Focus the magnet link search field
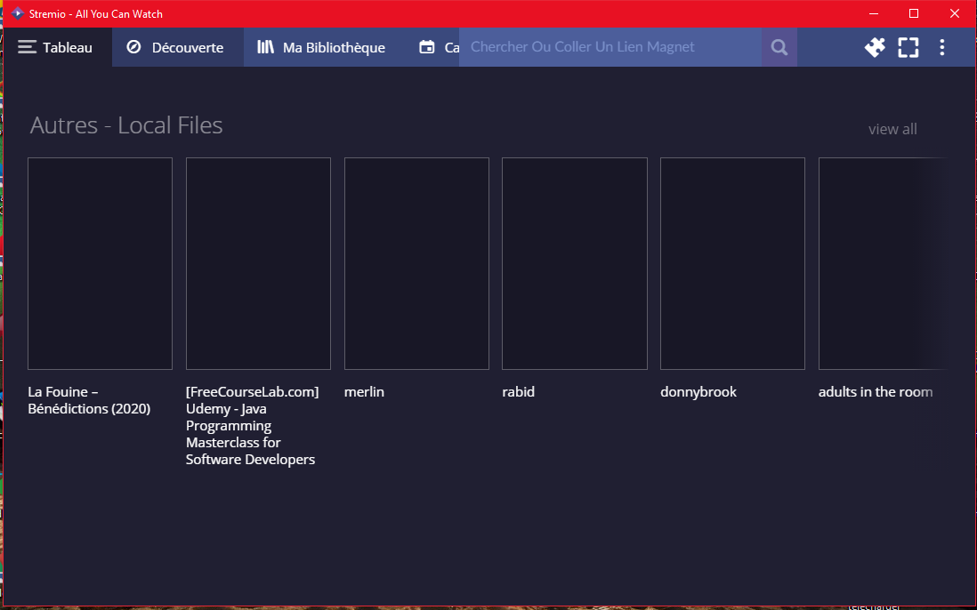Viewport: 977px width, 610px height. click(610, 47)
